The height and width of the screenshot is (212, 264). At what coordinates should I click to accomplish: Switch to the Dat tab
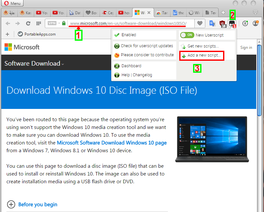pyautogui.click(x=75, y=13)
